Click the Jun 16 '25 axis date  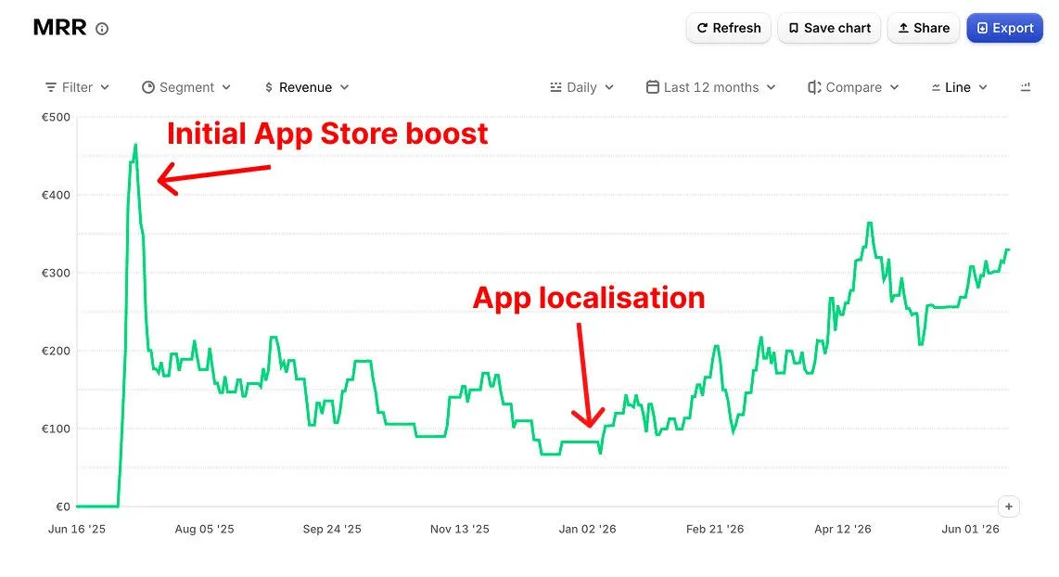[x=77, y=529]
